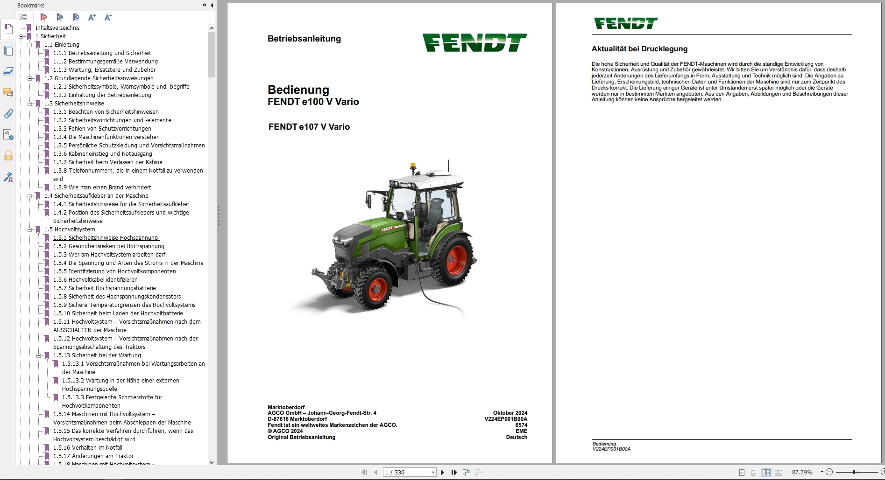Collapse 1.5.13 Sicherheit bei der Wartung
This screenshot has width=885, height=480.
(x=39, y=355)
